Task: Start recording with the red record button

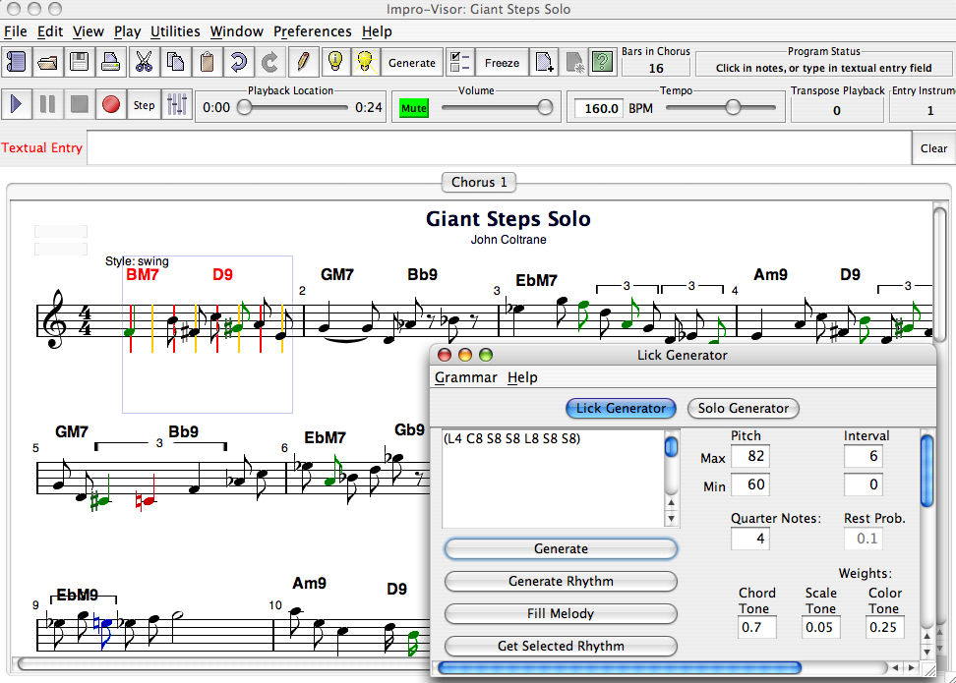Action: (111, 105)
